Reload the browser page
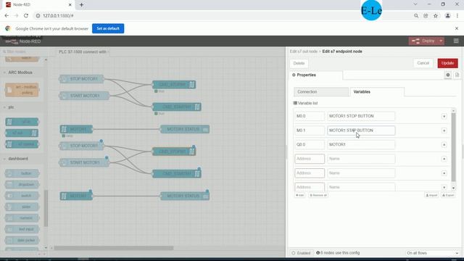Image resolution: width=464 pixels, height=261 pixels. click(26, 16)
